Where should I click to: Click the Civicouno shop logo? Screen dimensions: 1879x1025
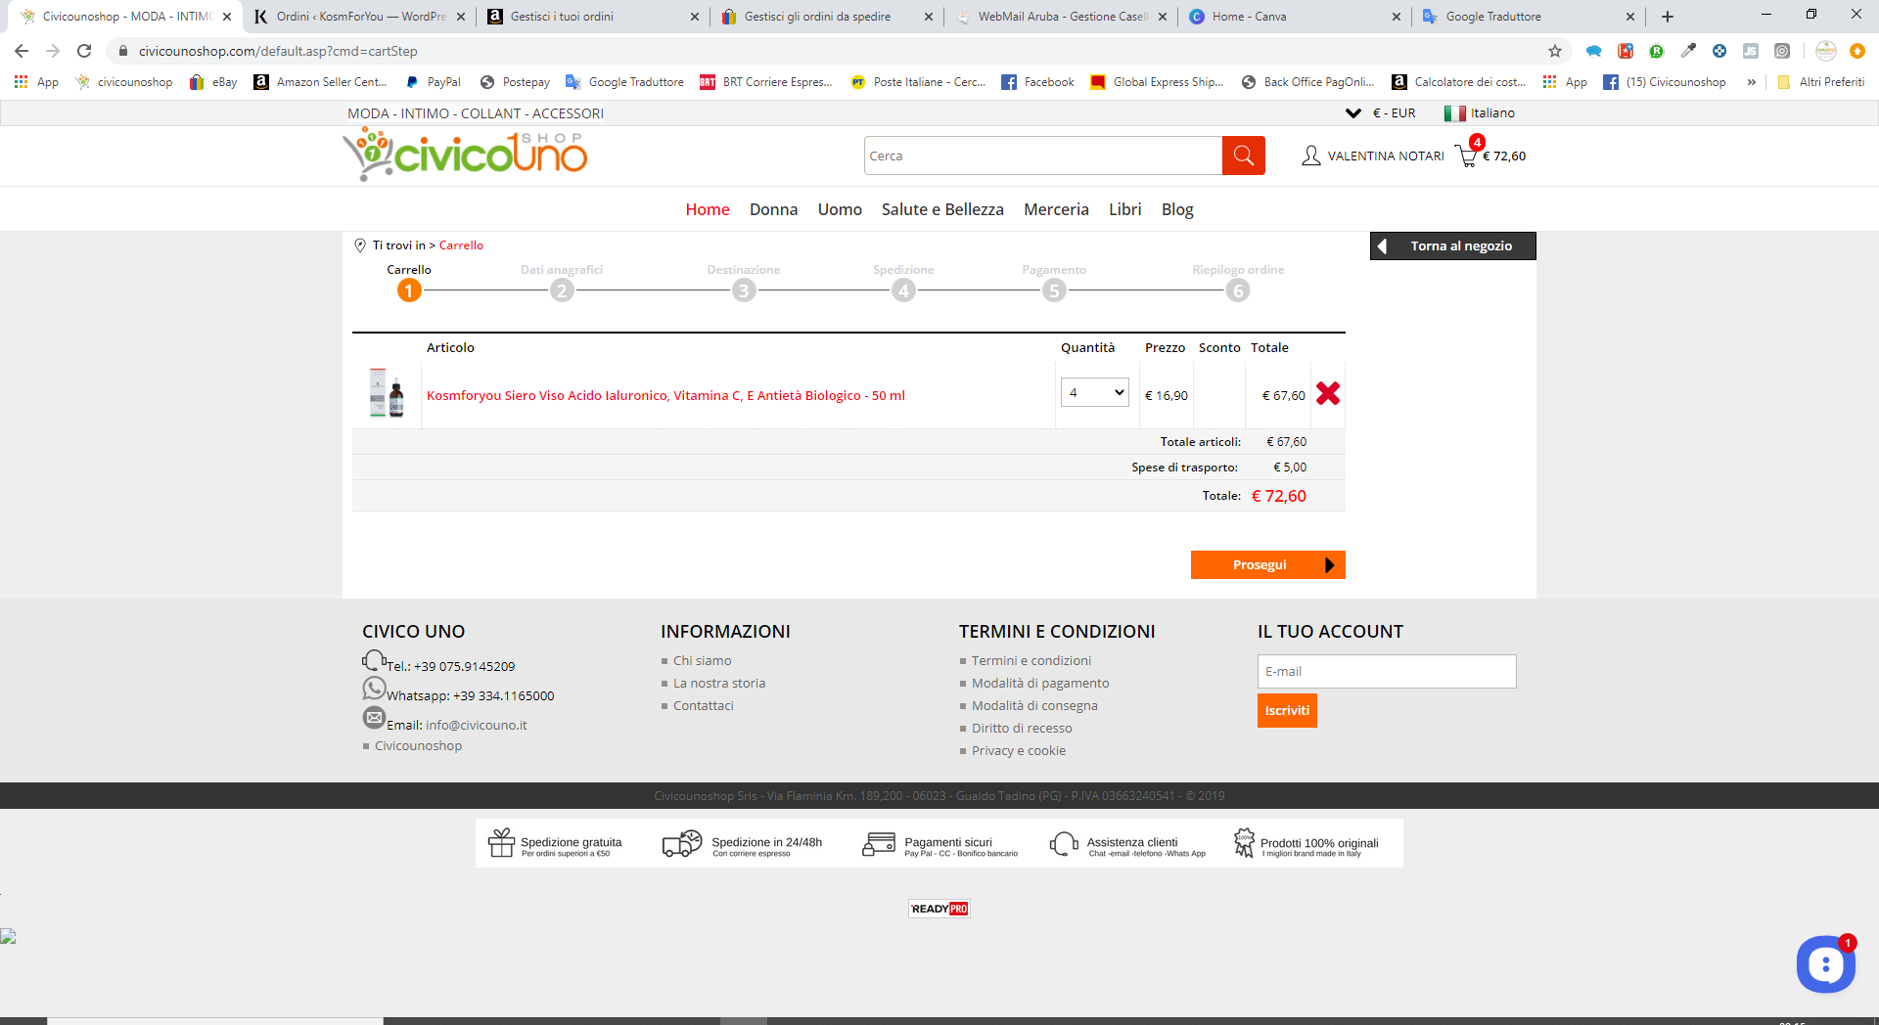(466, 155)
